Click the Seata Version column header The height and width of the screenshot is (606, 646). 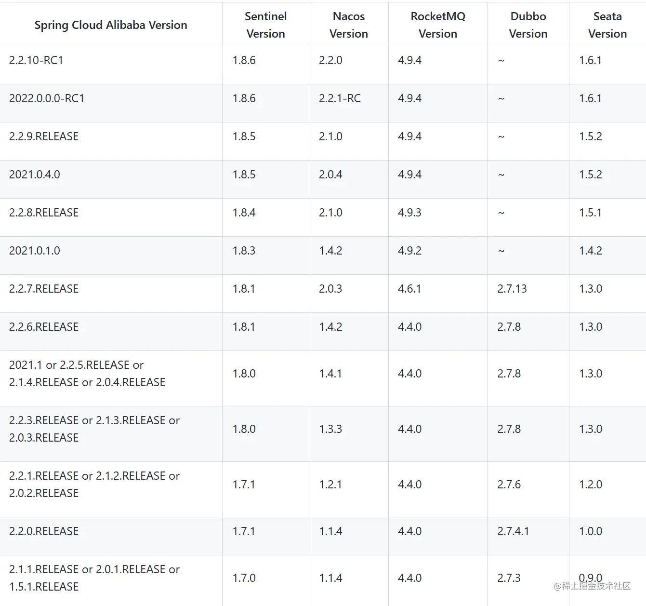607,25
